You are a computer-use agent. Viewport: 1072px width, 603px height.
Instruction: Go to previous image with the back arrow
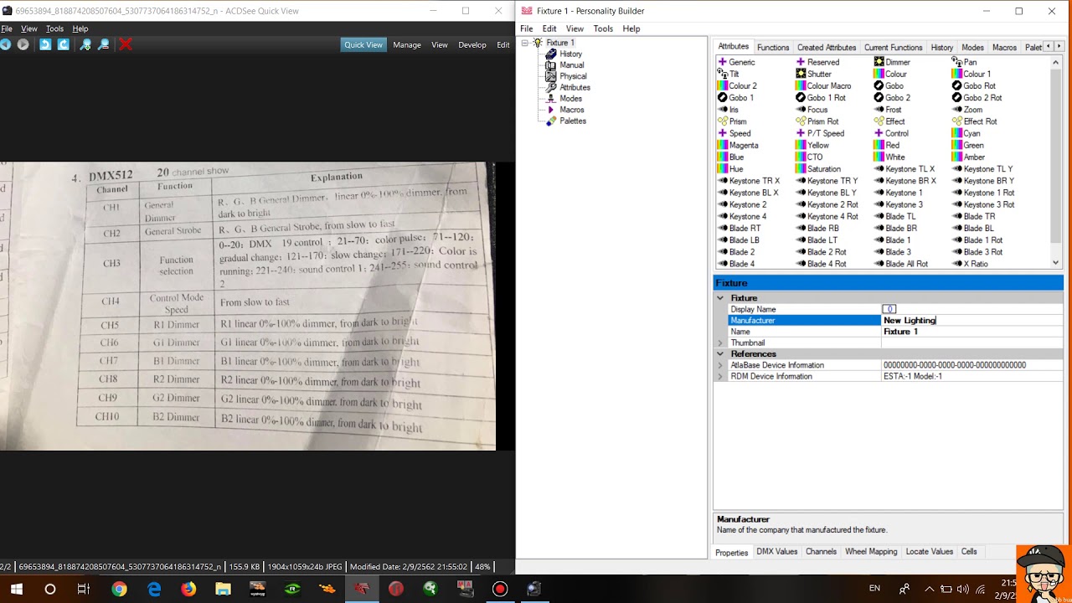pyautogui.click(x=5, y=44)
